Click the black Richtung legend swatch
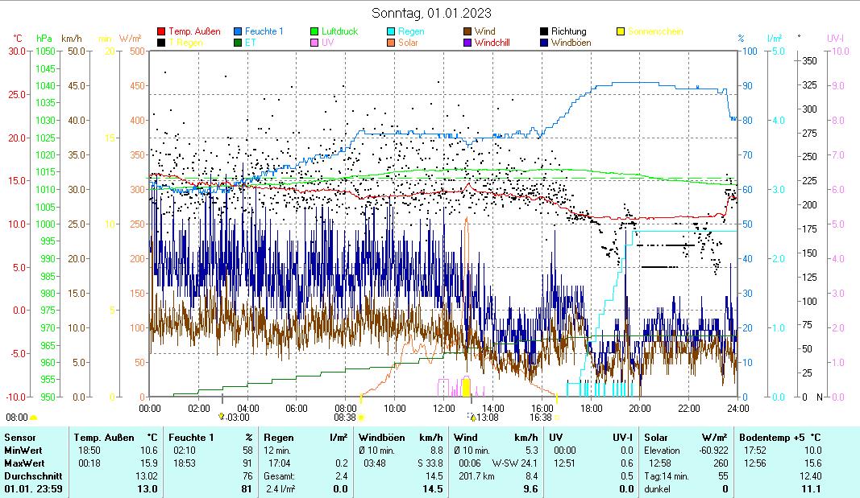Viewport: 860px width, 498px height. [x=544, y=31]
